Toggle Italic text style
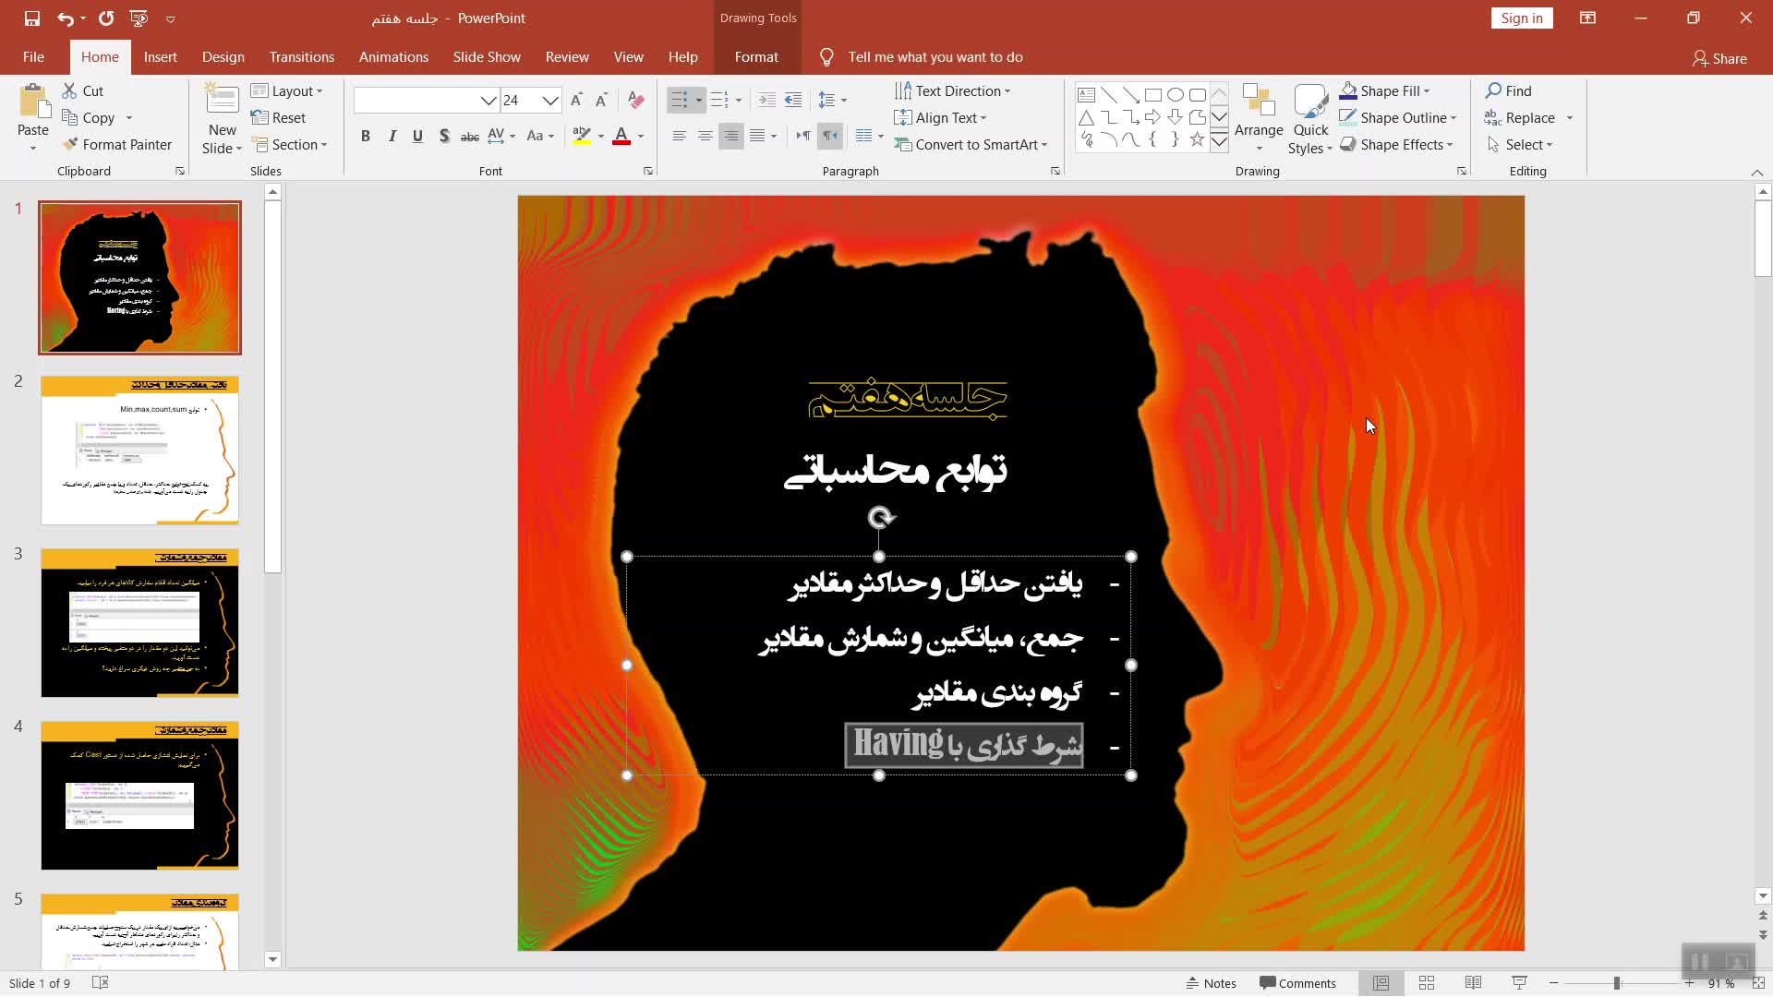Screen dimensions: 1773x997 pos(392,137)
